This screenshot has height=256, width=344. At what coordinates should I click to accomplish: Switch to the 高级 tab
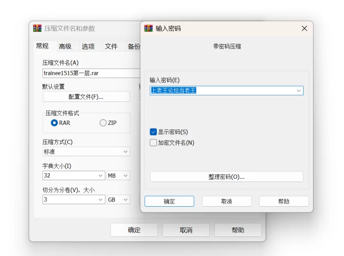click(65, 46)
